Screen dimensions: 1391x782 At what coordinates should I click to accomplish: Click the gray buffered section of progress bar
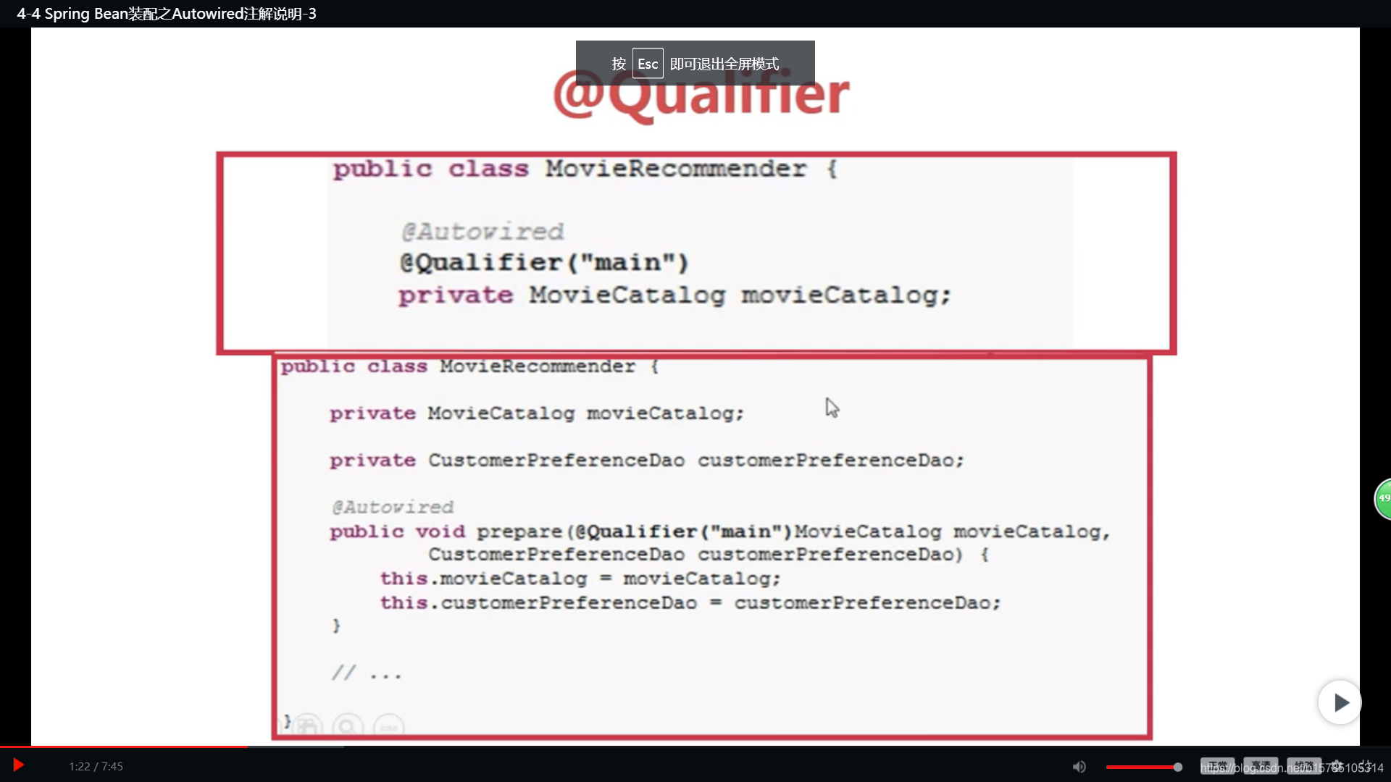(296, 747)
